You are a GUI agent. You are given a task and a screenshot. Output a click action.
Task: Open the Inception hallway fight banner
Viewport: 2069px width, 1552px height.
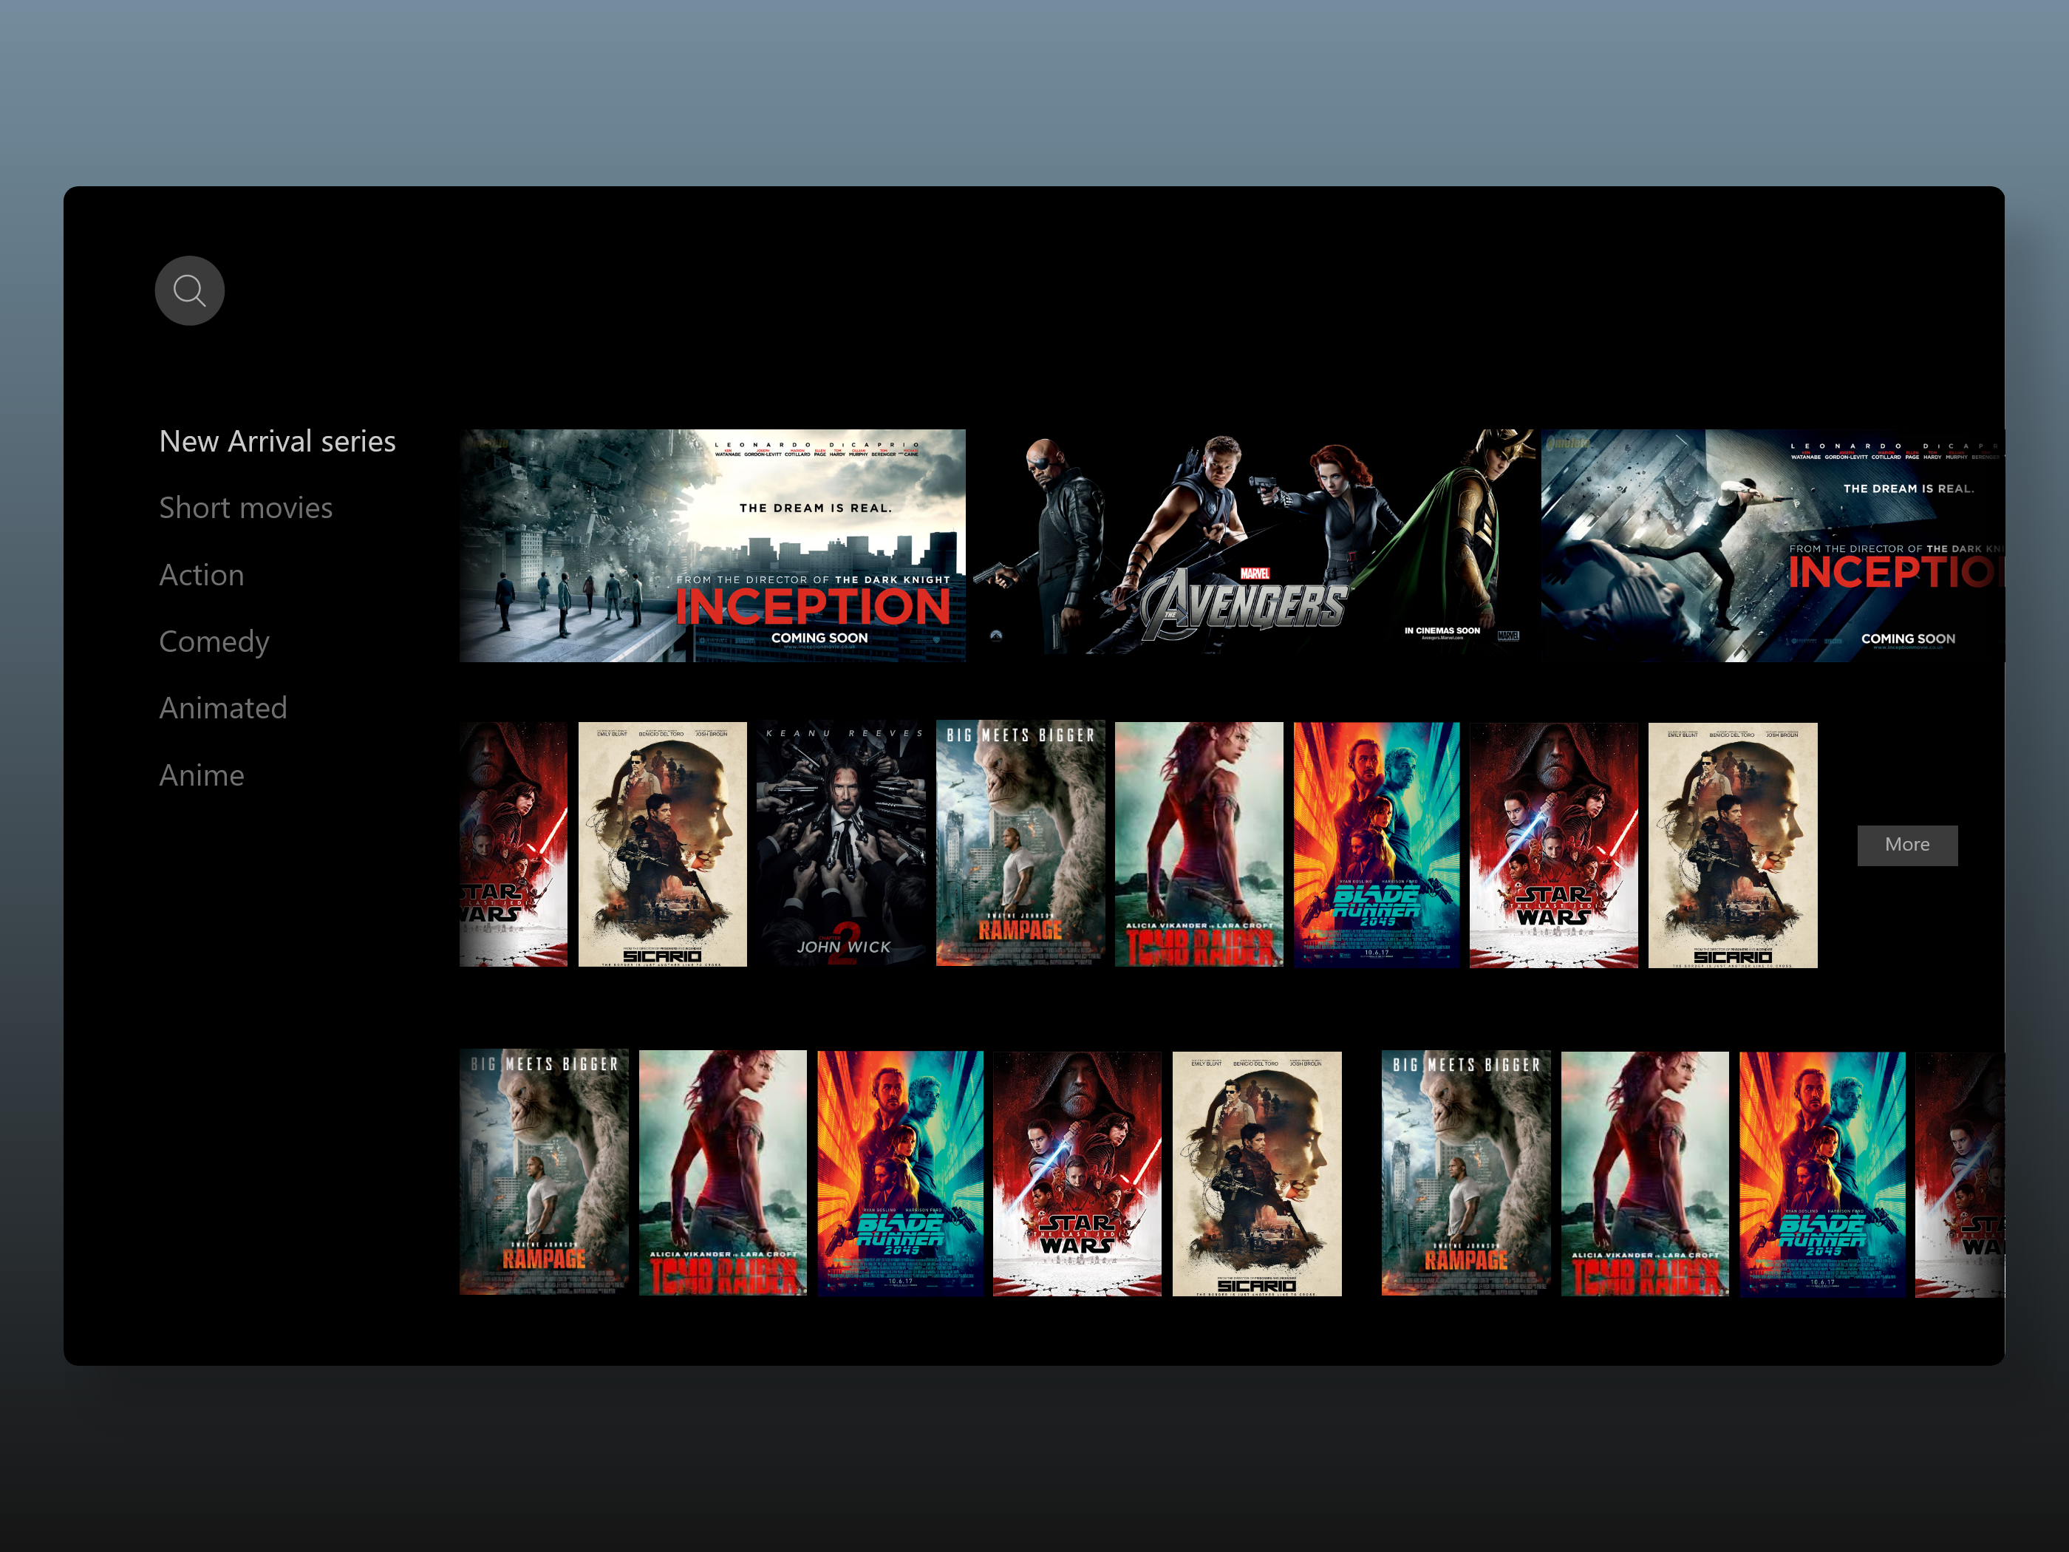[x=1773, y=545]
